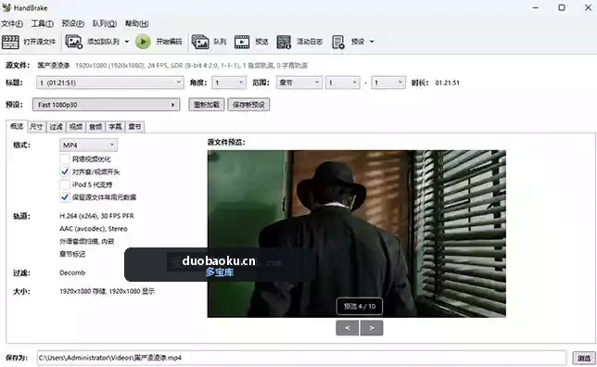The height and width of the screenshot is (367, 597).
Task: Open the Angle dropdown
Action: coord(228,82)
